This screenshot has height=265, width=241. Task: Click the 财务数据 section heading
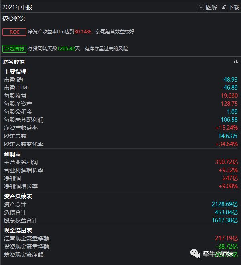click(x=14, y=62)
